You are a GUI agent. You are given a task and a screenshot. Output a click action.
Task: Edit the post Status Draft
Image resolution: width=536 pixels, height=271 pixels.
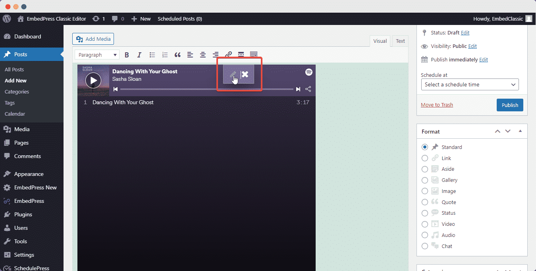465,33
